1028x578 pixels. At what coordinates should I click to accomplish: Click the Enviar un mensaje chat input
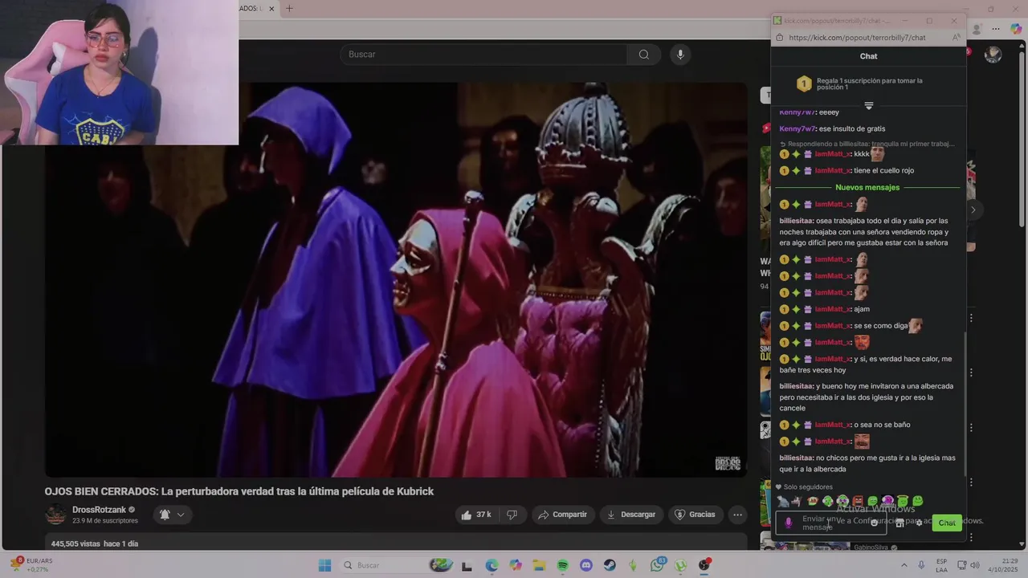point(830,523)
